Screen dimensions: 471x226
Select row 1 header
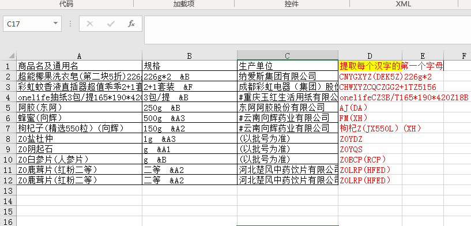pyautogui.click(x=8, y=66)
